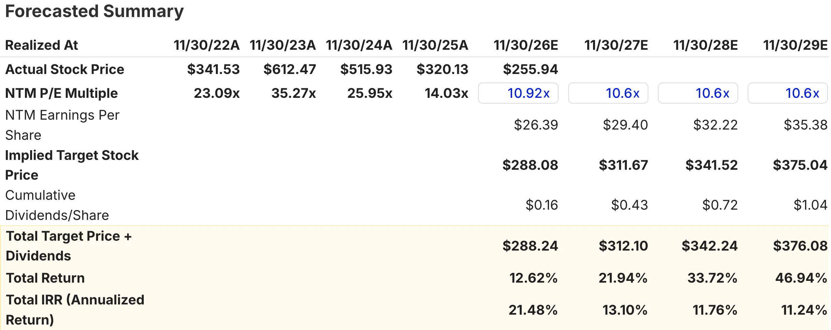This screenshot has width=831, height=330.
Task: Click the $1.04 cumulative dividends value
Action: click(x=811, y=205)
